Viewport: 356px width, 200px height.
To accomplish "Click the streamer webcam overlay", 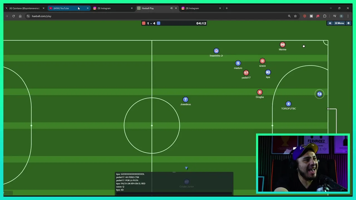I will pyautogui.click(x=303, y=164).
